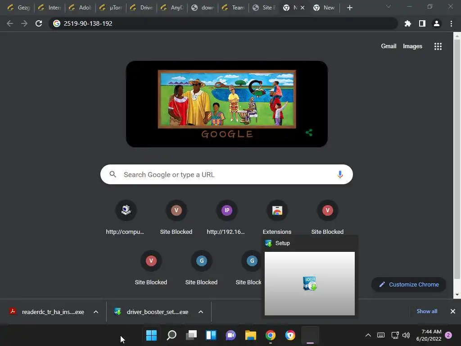The image size is (461, 346).
Task: Open the clock showing 7:44 AM
Action: pyautogui.click(x=429, y=335)
